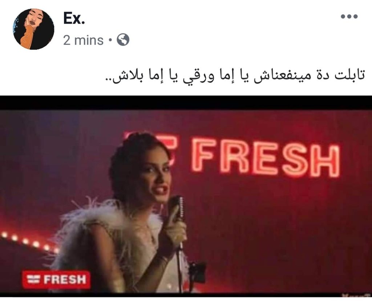This screenshot has height=301, width=372.
Task: Open the 2 mins timestamp link
Action: pos(83,40)
